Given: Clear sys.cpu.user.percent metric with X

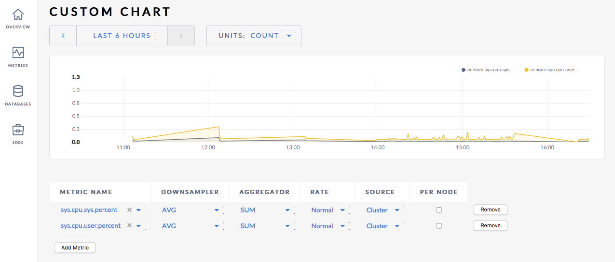Looking at the screenshot, I should (x=129, y=226).
